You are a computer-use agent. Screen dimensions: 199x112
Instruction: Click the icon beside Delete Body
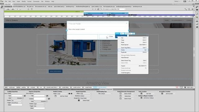click(x=120, y=96)
